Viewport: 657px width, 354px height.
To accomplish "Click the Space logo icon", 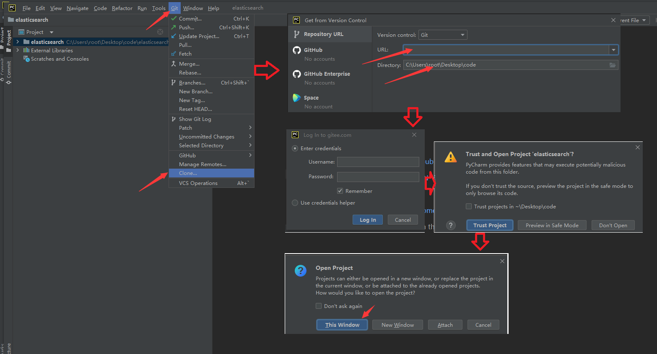I will click(297, 98).
